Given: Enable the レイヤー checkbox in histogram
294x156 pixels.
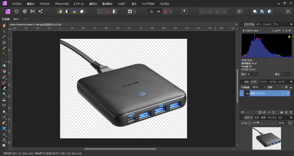Looking at the screenshot, I should coord(273,31).
